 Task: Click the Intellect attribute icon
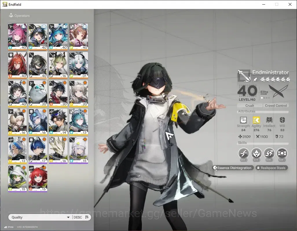coord(269,120)
